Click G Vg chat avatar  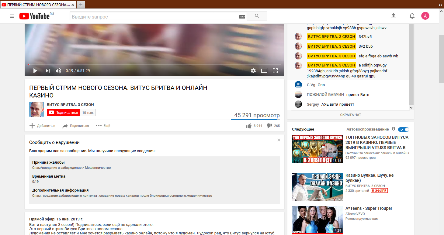(x=298, y=85)
